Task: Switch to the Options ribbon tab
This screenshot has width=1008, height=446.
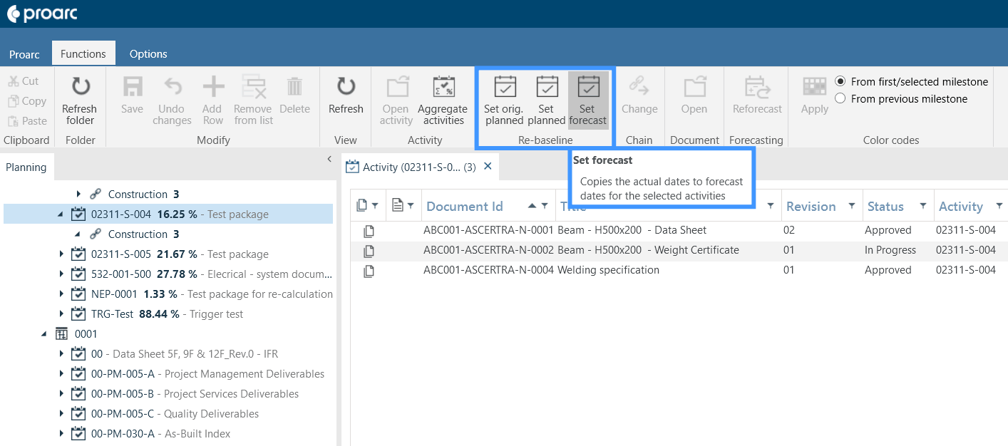Action: coord(148,54)
